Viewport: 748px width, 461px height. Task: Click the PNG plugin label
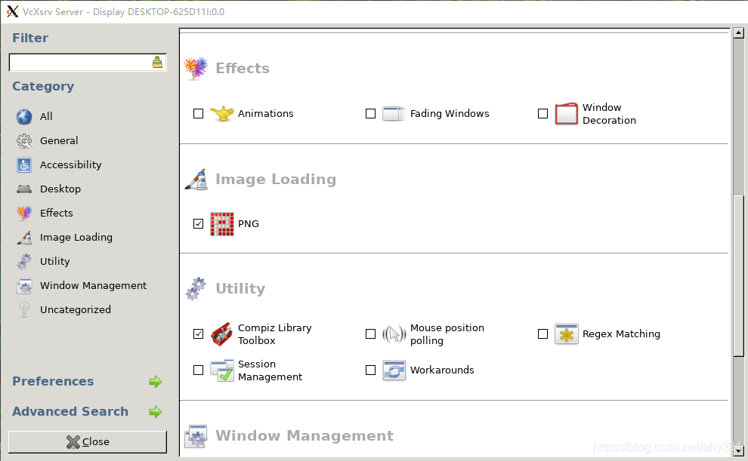pos(249,224)
